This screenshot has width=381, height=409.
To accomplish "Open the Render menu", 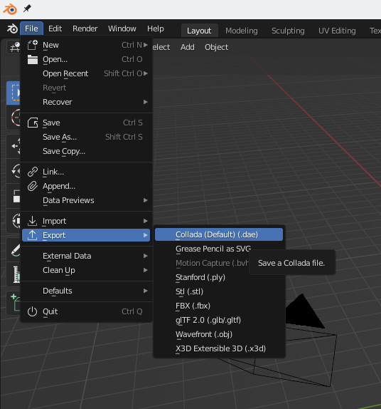I will click(85, 29).
